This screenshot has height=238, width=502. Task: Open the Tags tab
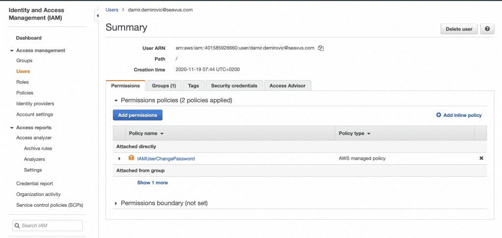[x=193, y=86]
